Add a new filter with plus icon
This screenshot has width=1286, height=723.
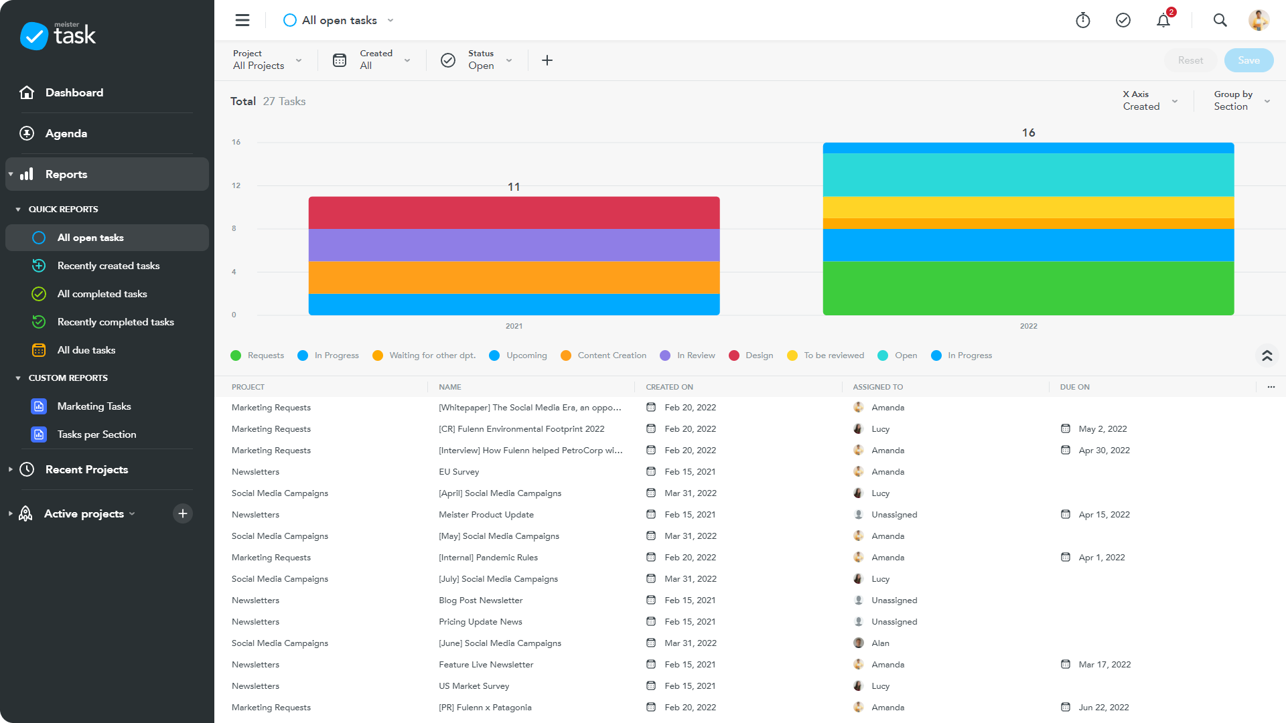547,60
